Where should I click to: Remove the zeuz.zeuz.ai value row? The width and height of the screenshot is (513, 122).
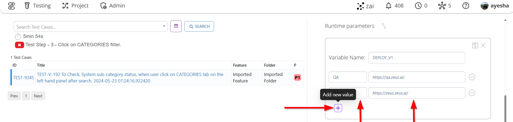[472, 93]
